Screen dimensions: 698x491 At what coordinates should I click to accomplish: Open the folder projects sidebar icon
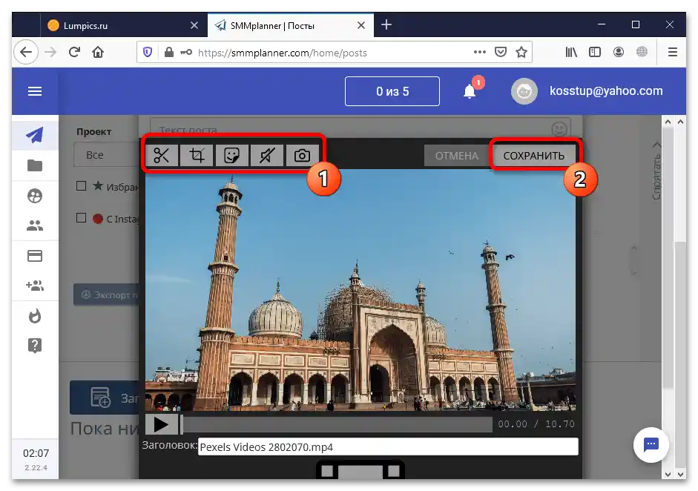(35, 165)
